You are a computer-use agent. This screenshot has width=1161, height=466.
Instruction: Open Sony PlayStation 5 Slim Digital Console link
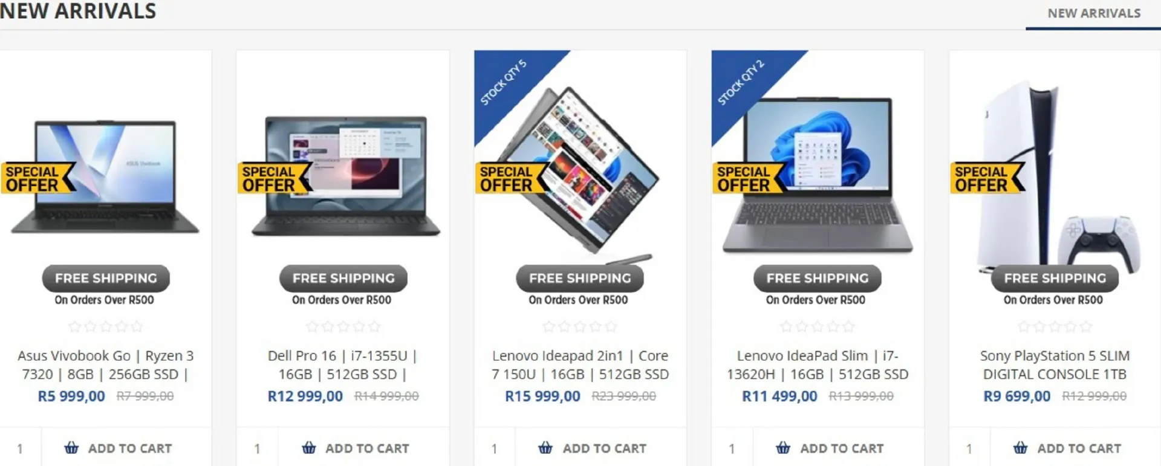(1055, 365)
